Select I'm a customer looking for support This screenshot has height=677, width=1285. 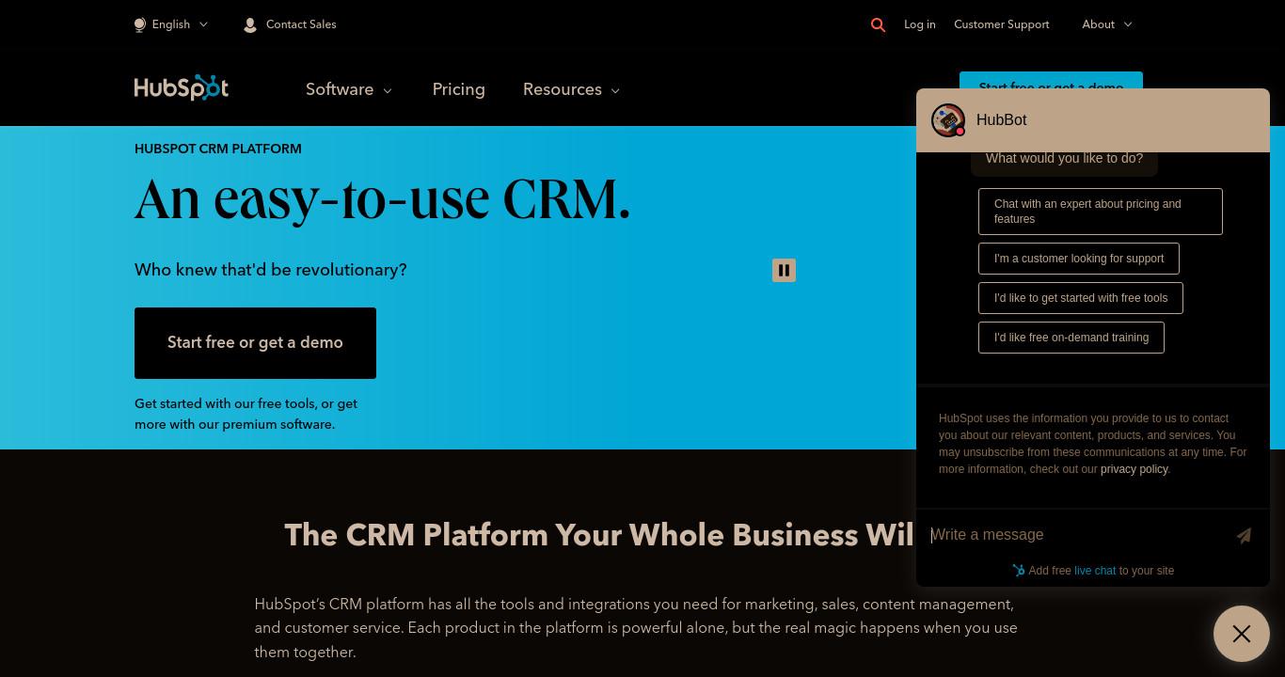1079,259
